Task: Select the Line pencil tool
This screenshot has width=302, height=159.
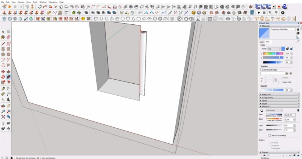Action: 3,44
